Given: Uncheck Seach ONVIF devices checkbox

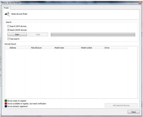Looking at the screenshot, I should point(8,30).
